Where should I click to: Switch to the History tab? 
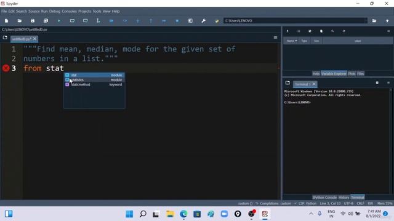[x=344, y=198]
